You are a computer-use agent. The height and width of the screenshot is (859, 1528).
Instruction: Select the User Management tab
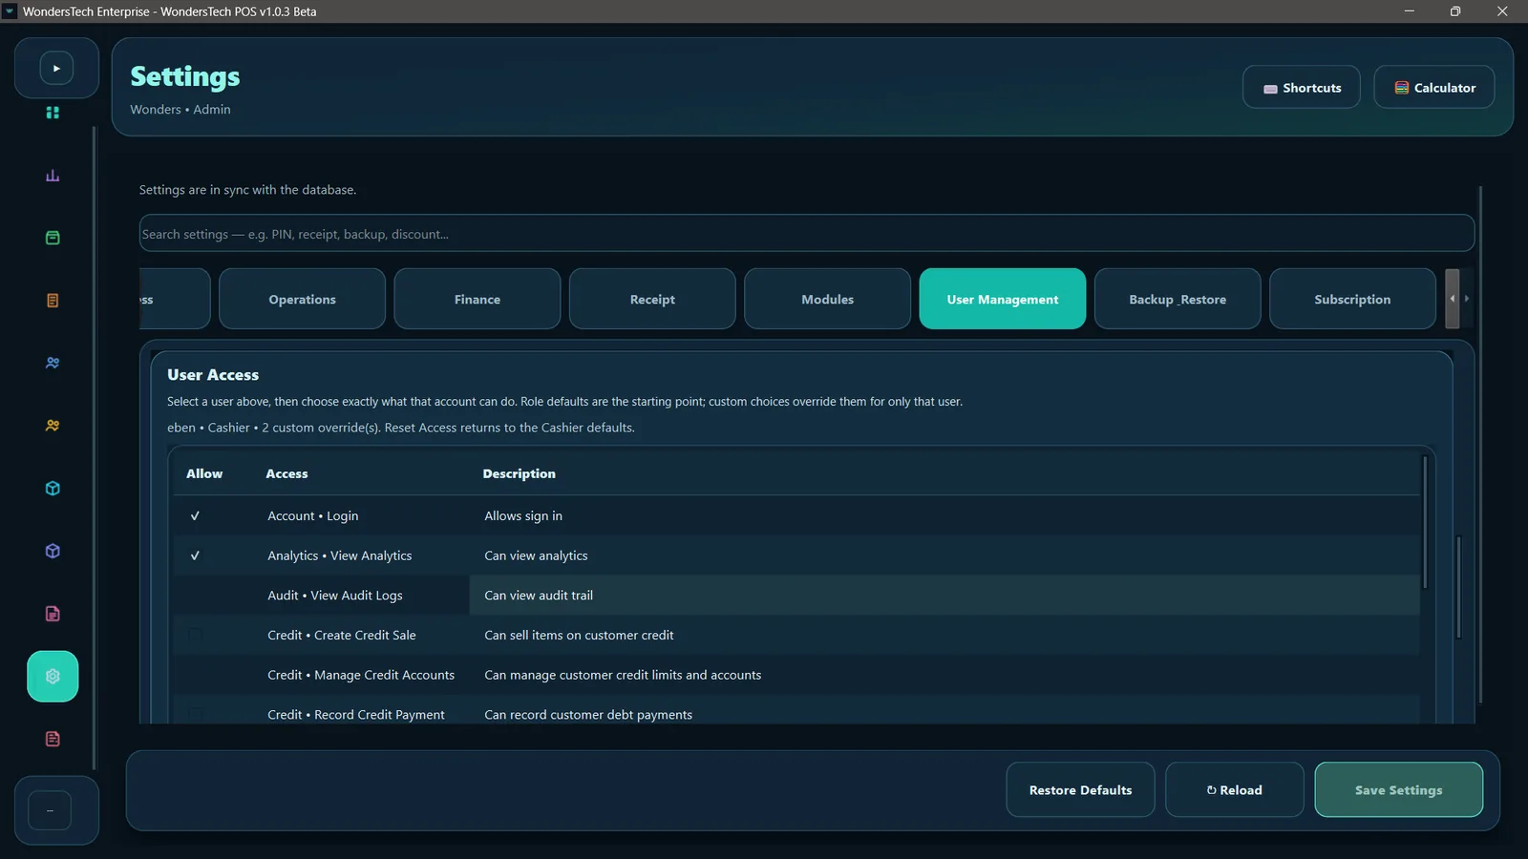click(1003, 299)
